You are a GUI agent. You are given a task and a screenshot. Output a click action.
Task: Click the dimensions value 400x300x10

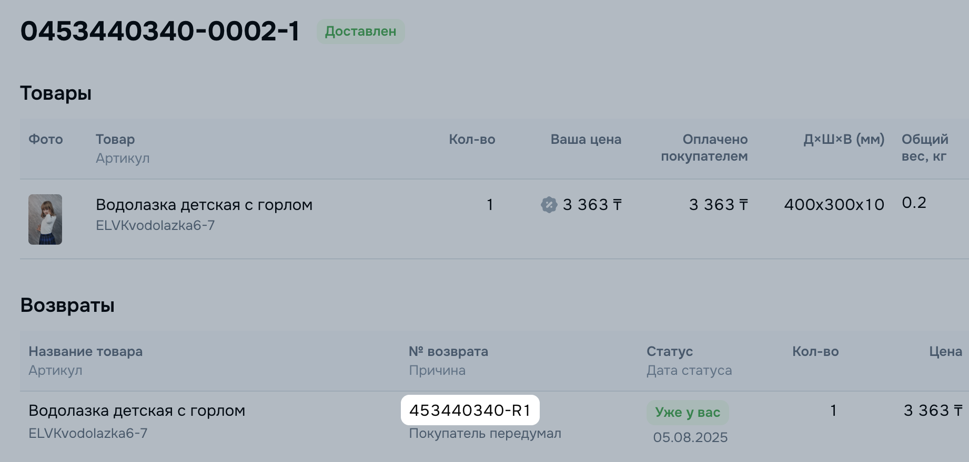834,205
